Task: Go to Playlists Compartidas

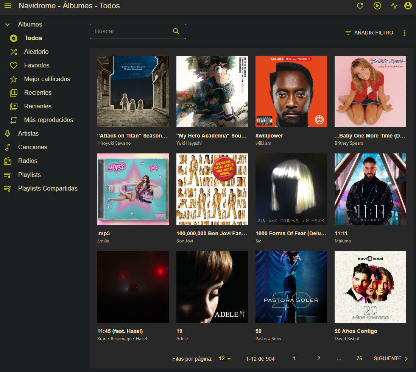Action: click(48, 188)
